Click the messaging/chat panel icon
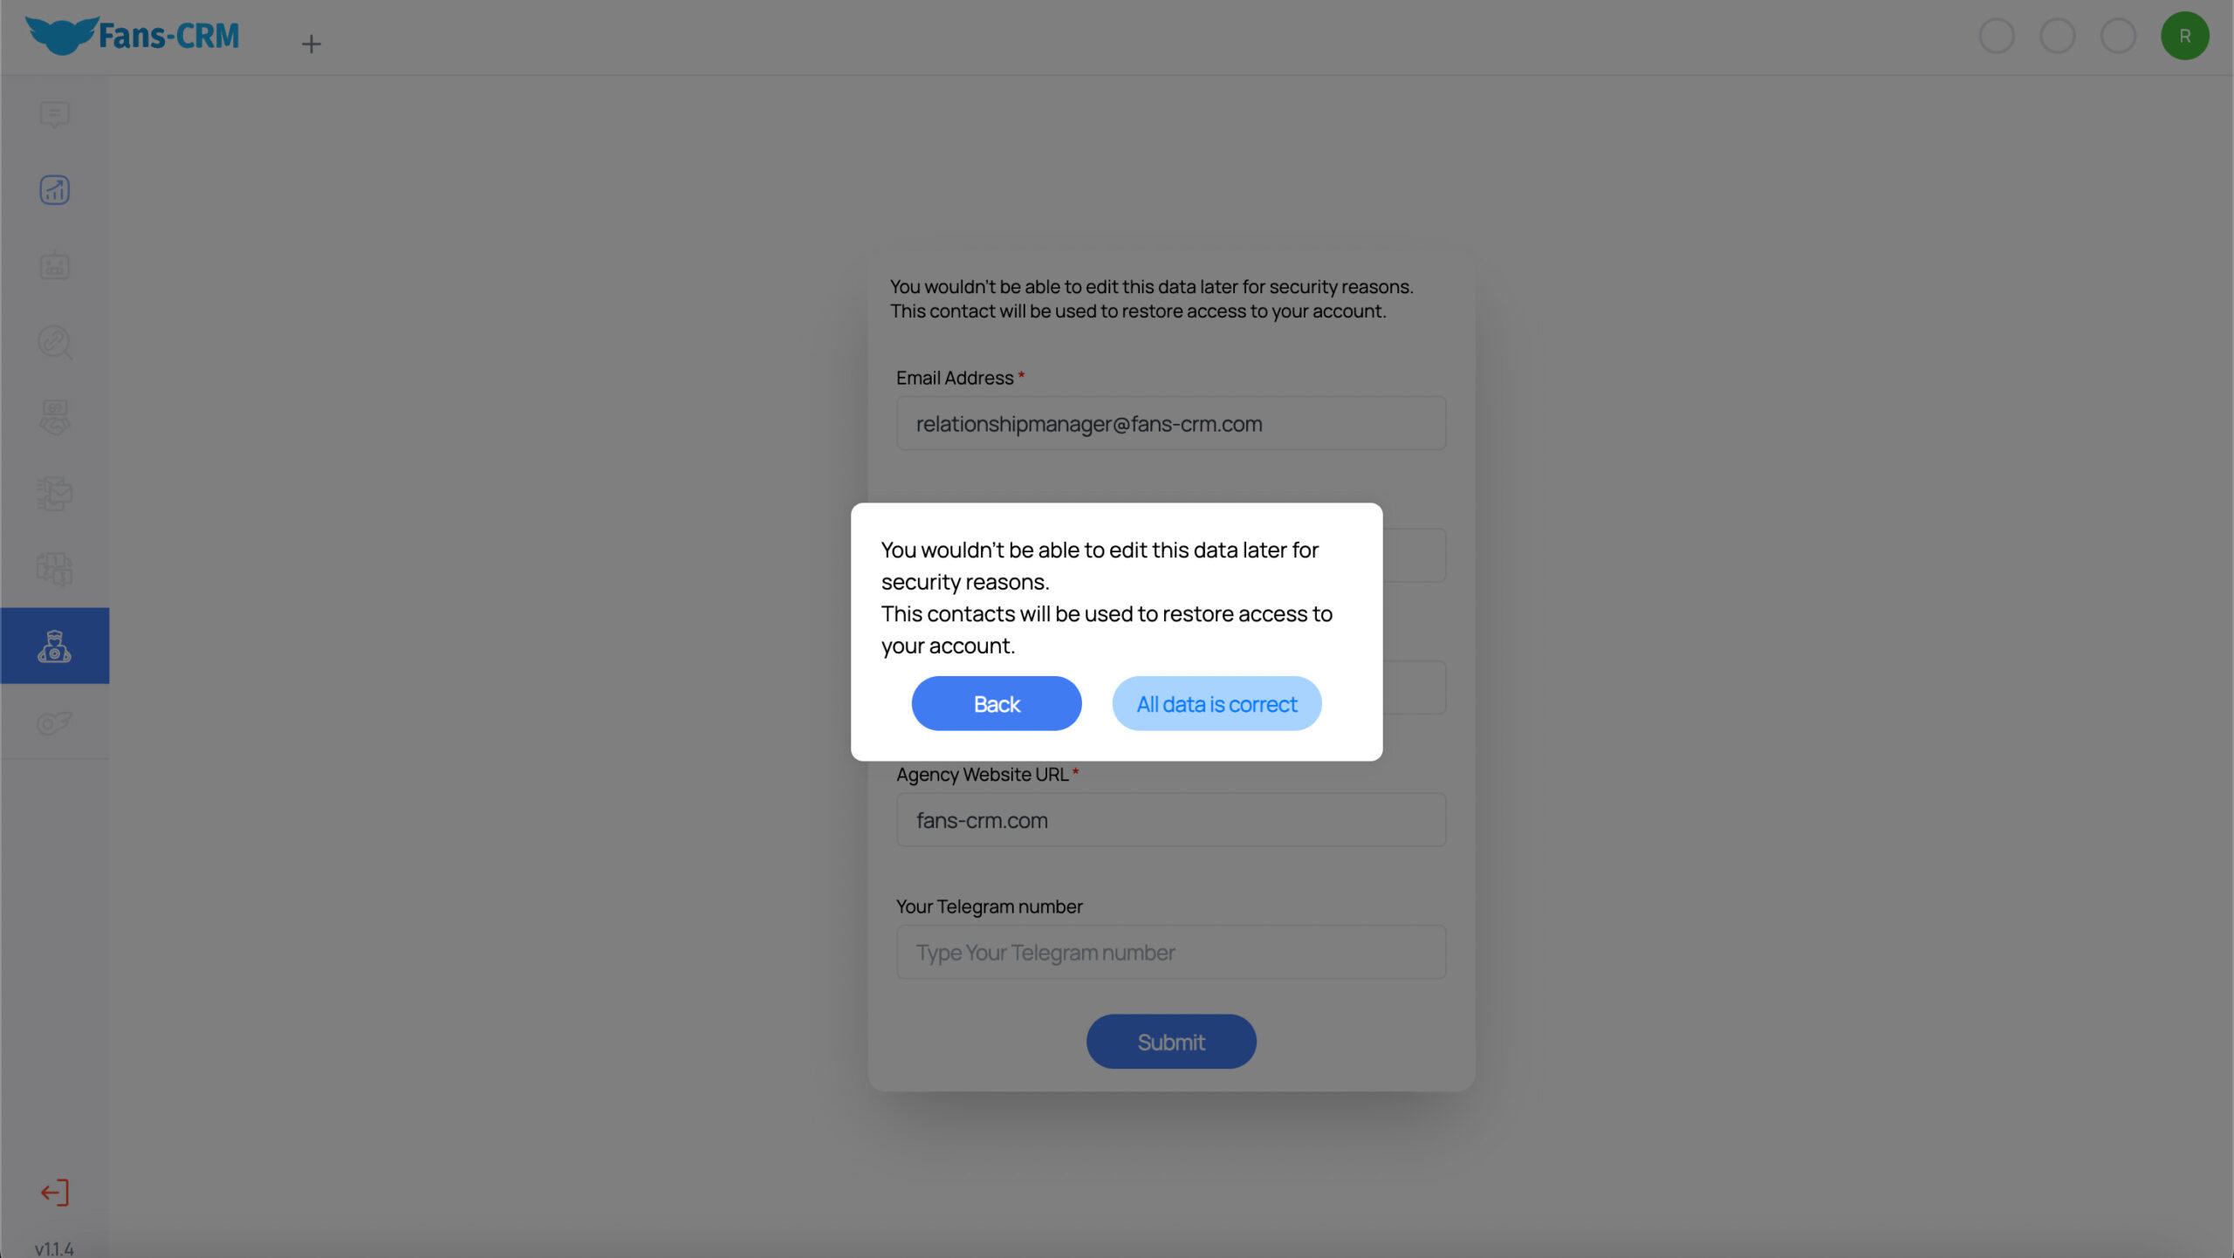The width and height of the screenshot is (2234, 1258). 54,112
